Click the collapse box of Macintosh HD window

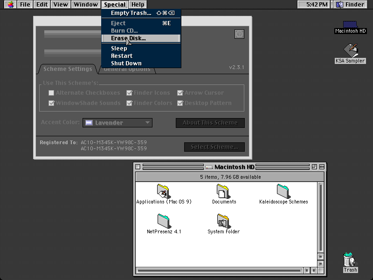[322, 167]
